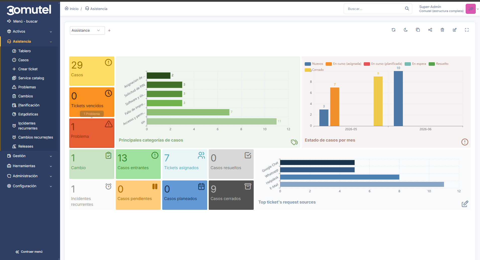
Task: Open the Incidentes recurrentes dashboard card
Action: pyautogui.click(x=92, y=195)
